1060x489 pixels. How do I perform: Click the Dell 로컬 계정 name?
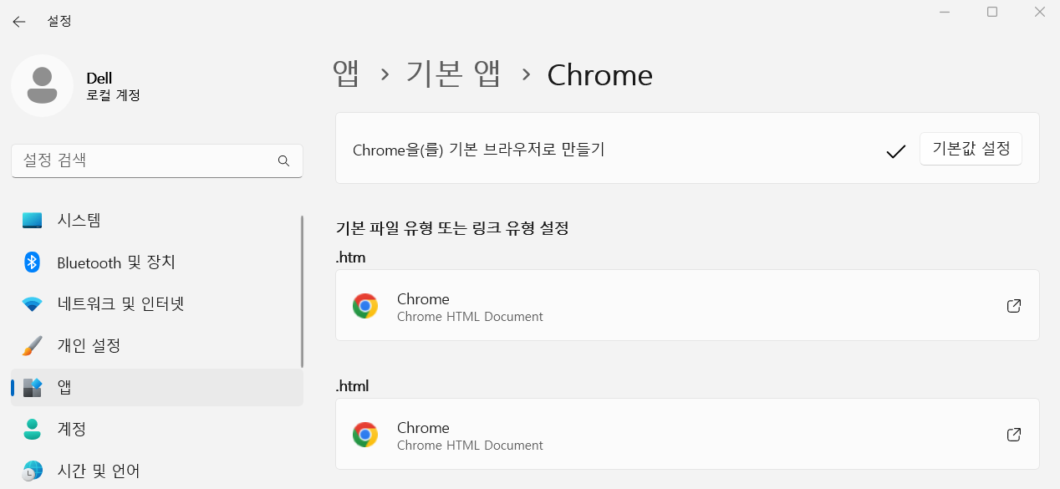(x=113, y=86)
